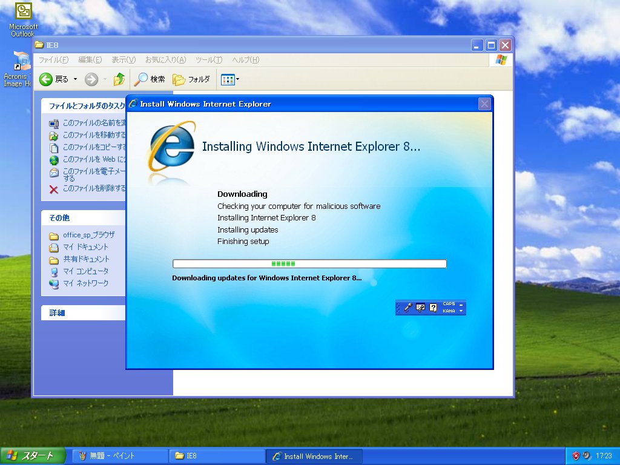620x465 pixels.
Task: Open the back history dropdown arrow next to 戻る
Action: click(75, 79)
